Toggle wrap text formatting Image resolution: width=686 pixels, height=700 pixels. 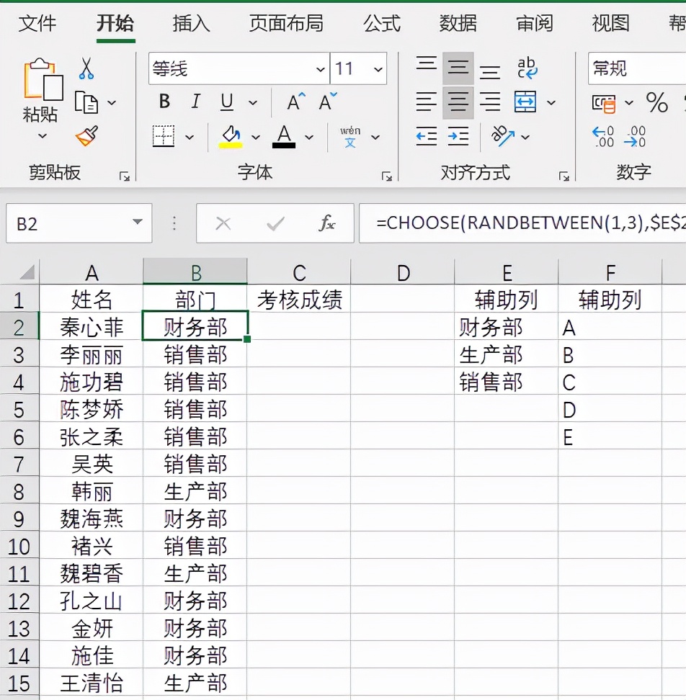coord(527,66)
